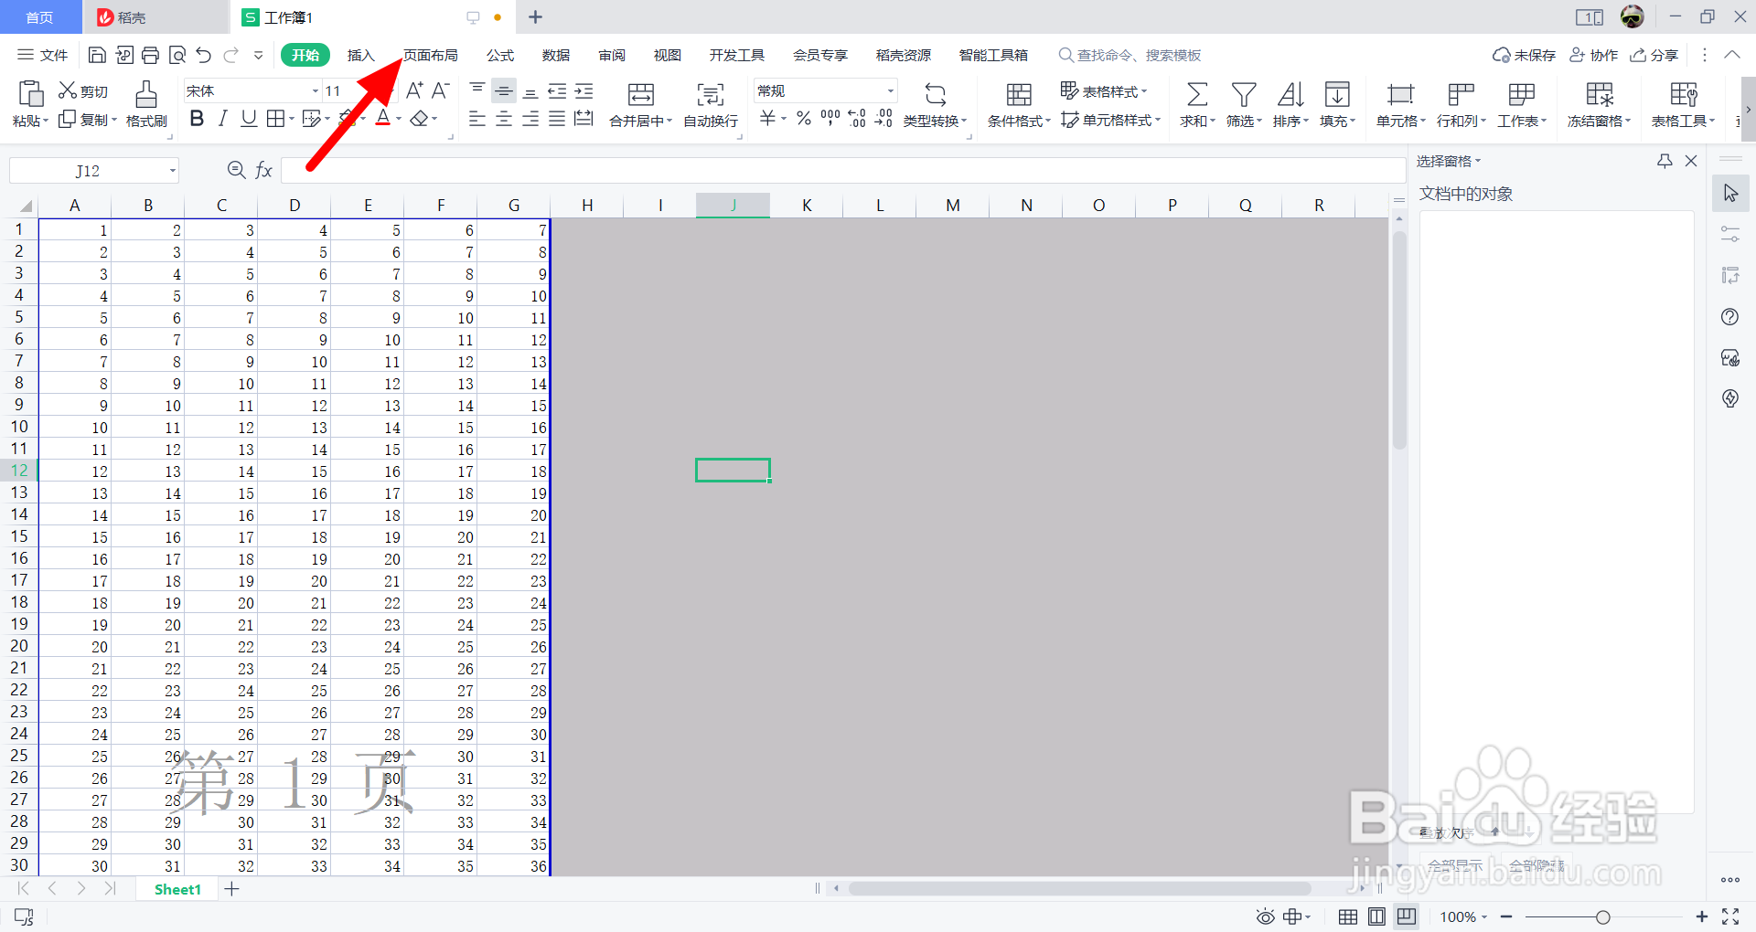Image resolution: width=1756 pixels, height=932 pixels.
Task: Click the zoom slider handle
Action: [1602, 916]
